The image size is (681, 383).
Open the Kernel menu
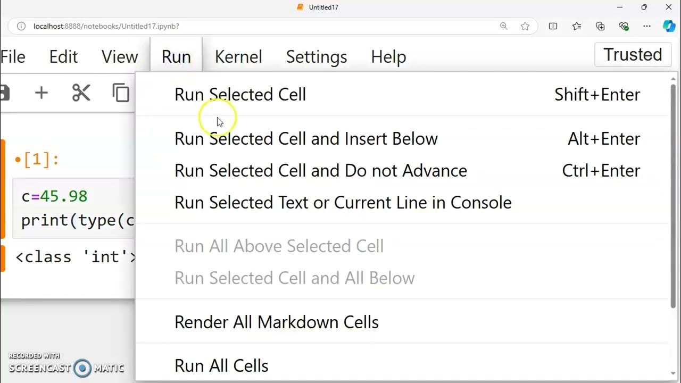[x=238, y=57]
